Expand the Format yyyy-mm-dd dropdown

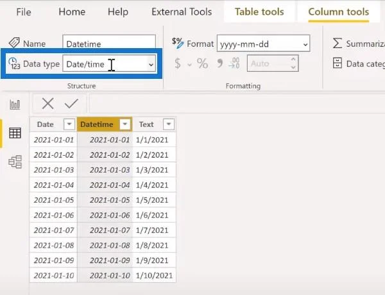click(x=263, y=44)
